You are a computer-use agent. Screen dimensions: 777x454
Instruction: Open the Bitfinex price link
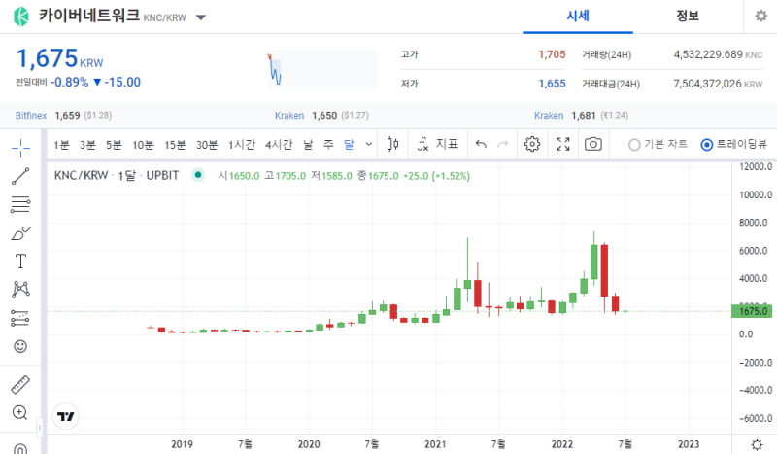31,115
